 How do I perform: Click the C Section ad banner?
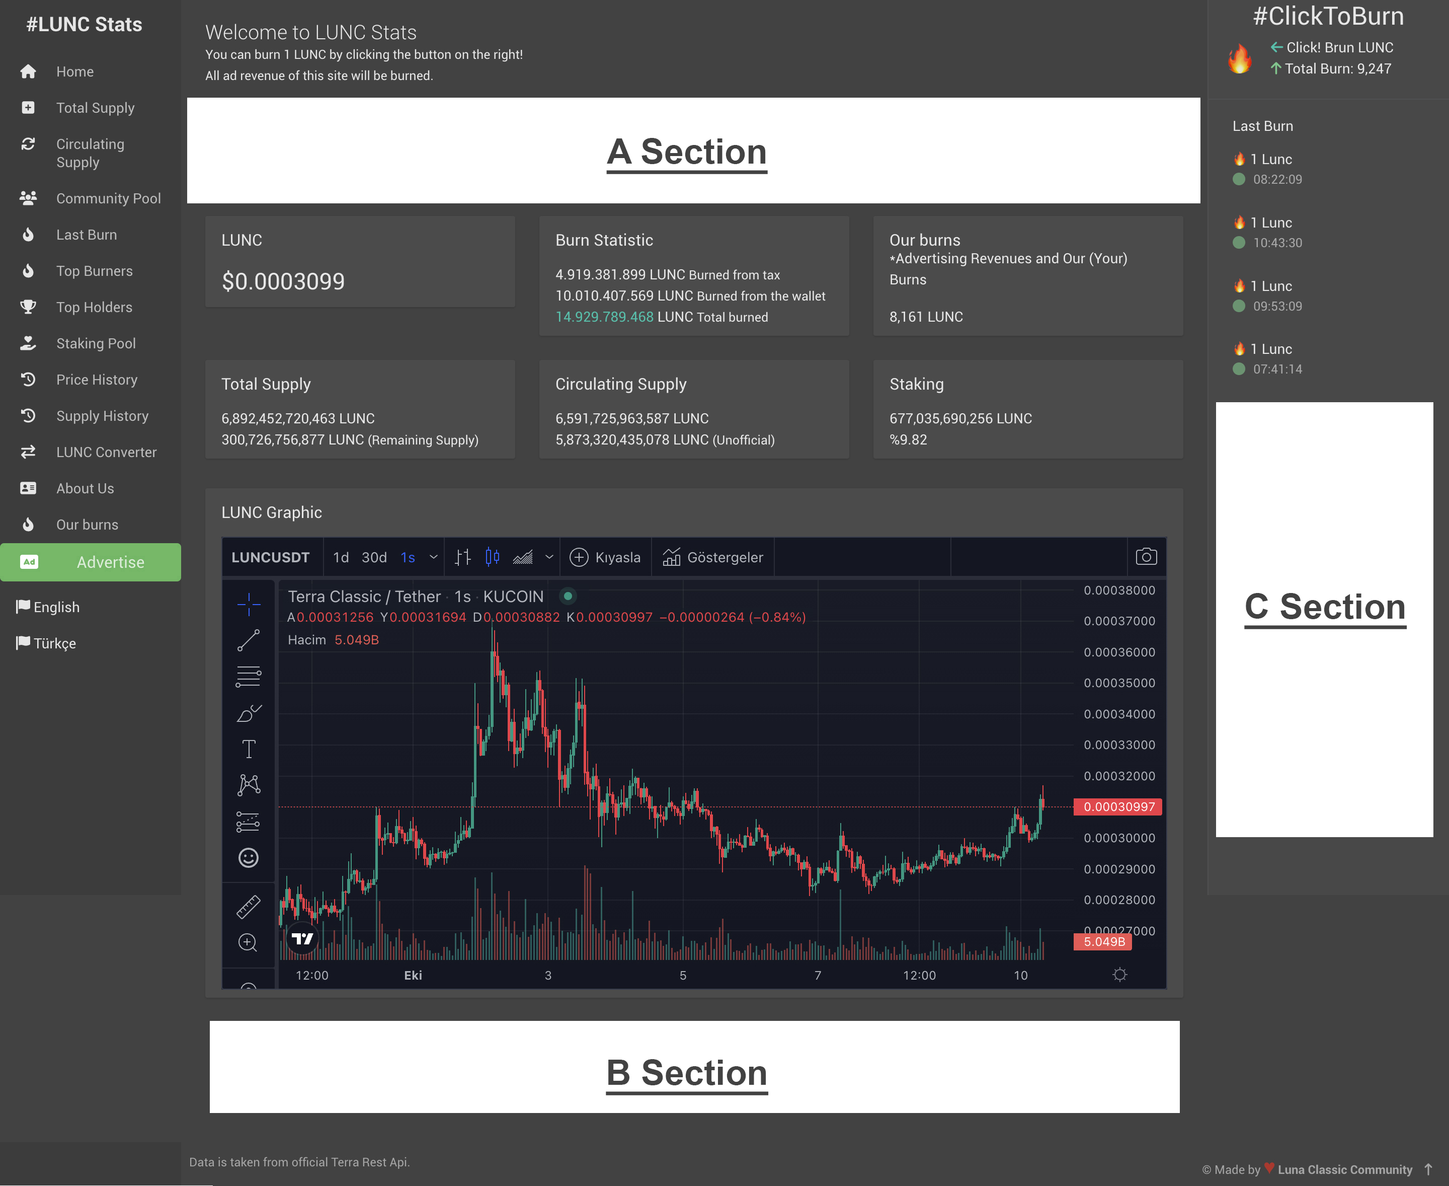point(1324,619)
